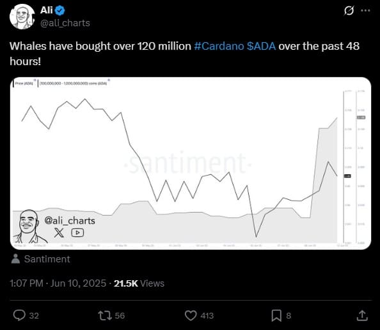
Task: Click the reply speech bubble icon
Action: point(19,315)
